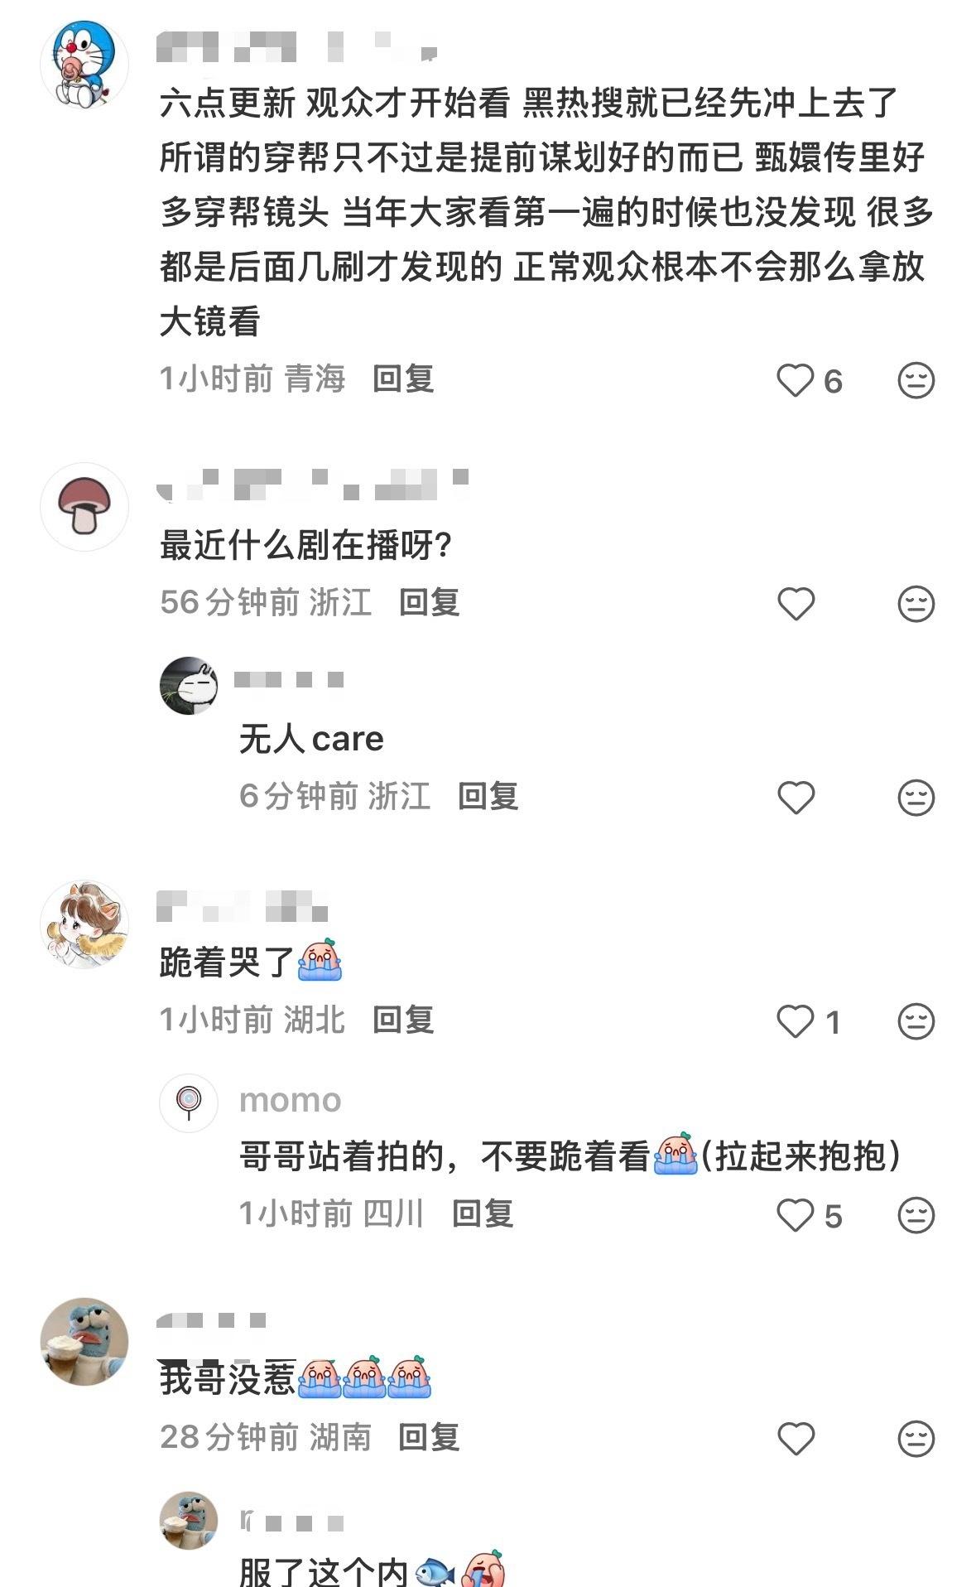Like momo's reply with 5 likes
The width and height of the screenshot is (976, 1587).
point(796,1215)
